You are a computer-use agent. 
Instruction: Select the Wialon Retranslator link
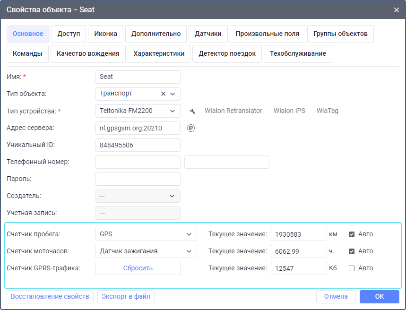tap(233, 111)
